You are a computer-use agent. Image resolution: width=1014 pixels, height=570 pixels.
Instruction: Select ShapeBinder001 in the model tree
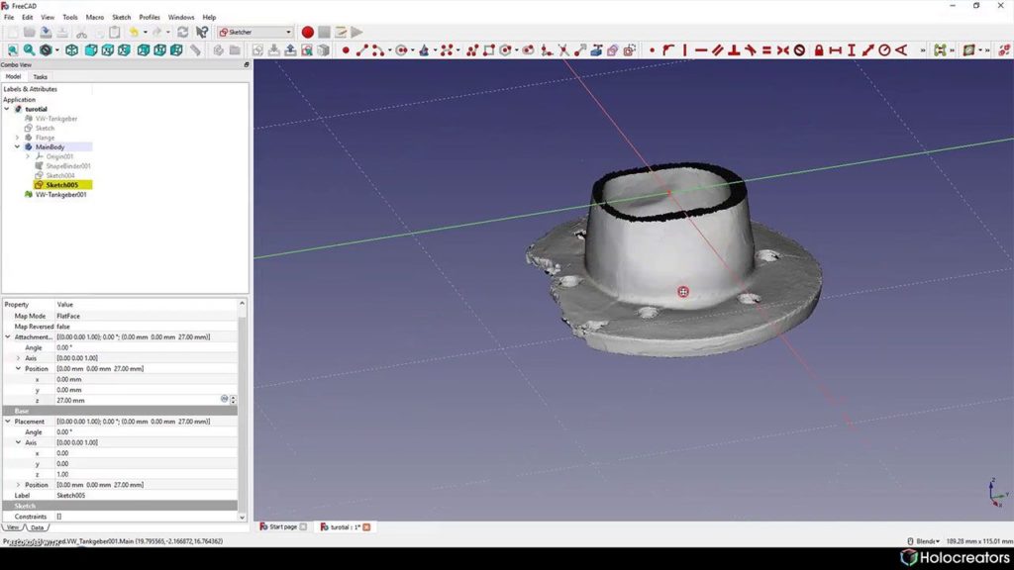68,166
